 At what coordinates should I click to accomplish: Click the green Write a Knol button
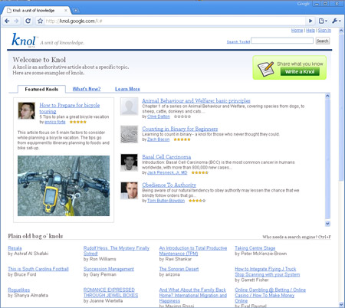300,72
